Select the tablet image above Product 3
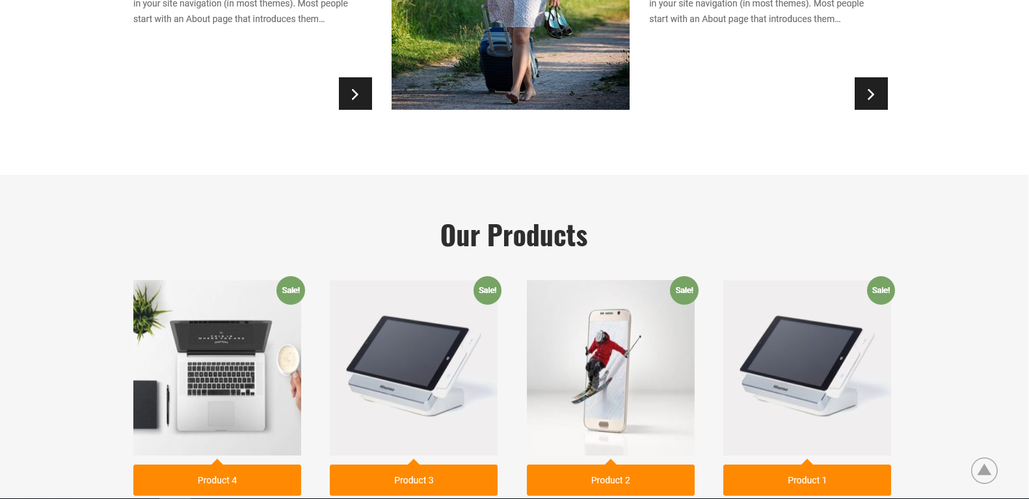Viewport: 1029px width, 499px height. point(414,368)
